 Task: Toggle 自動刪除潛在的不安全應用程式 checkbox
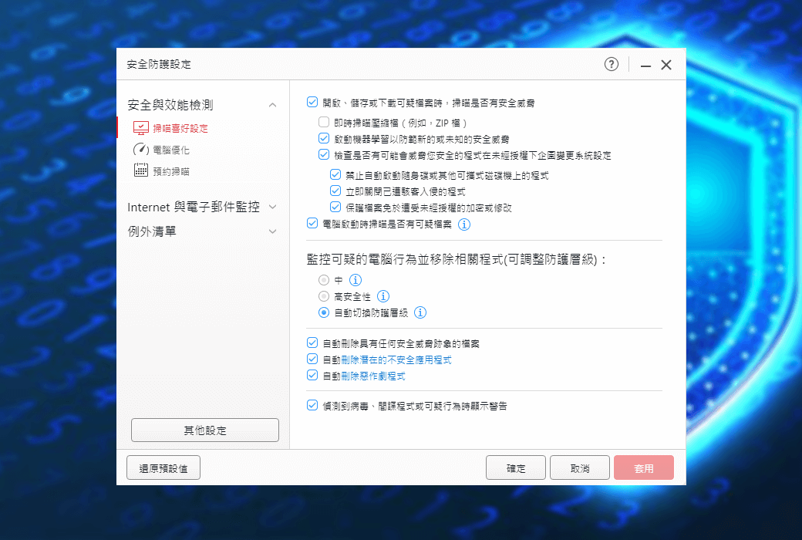312,359
